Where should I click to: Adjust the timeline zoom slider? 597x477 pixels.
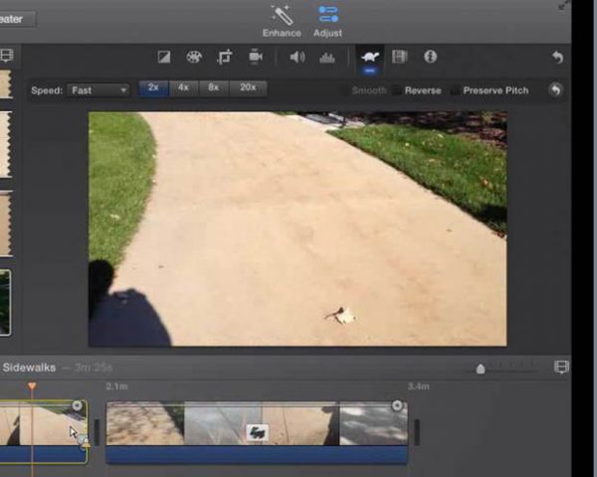481,369
